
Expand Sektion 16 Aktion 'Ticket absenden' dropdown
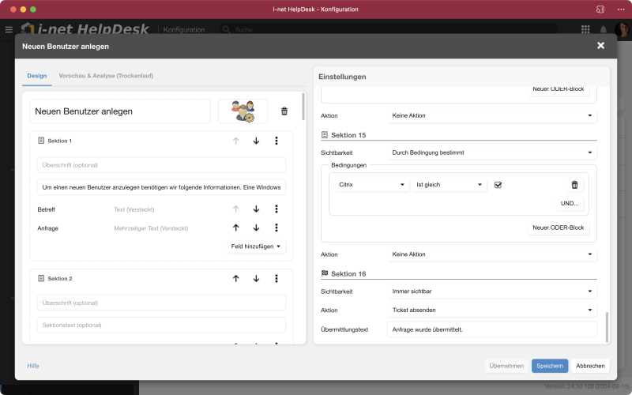tap(491, 310)
